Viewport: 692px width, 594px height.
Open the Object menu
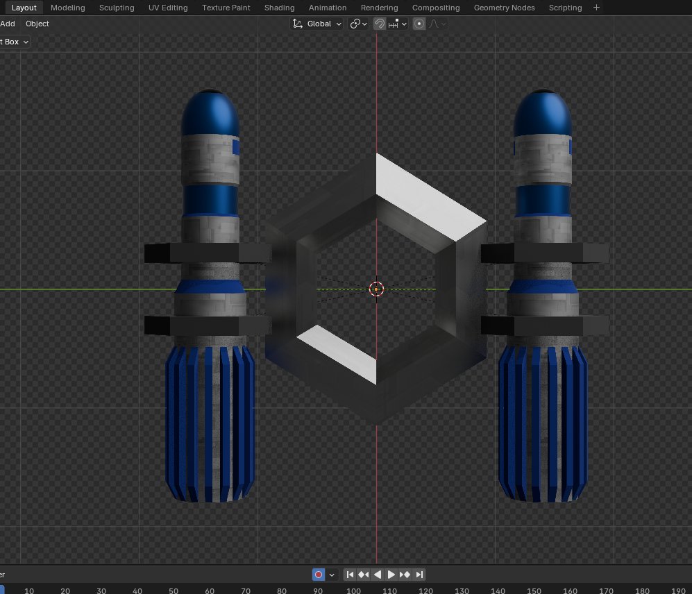37,24
